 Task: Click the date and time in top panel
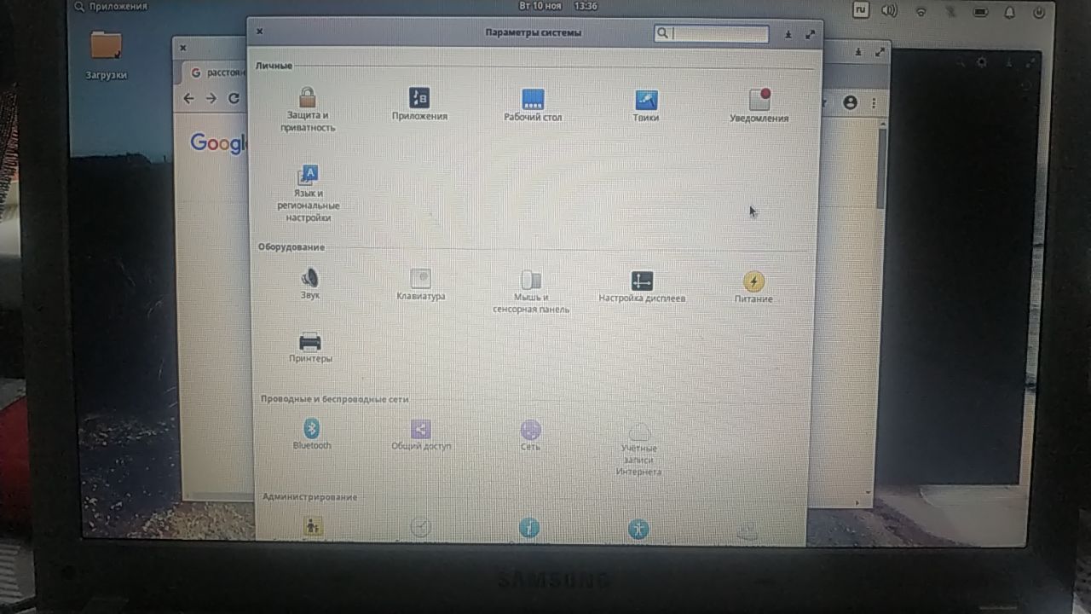pos(557,5)
